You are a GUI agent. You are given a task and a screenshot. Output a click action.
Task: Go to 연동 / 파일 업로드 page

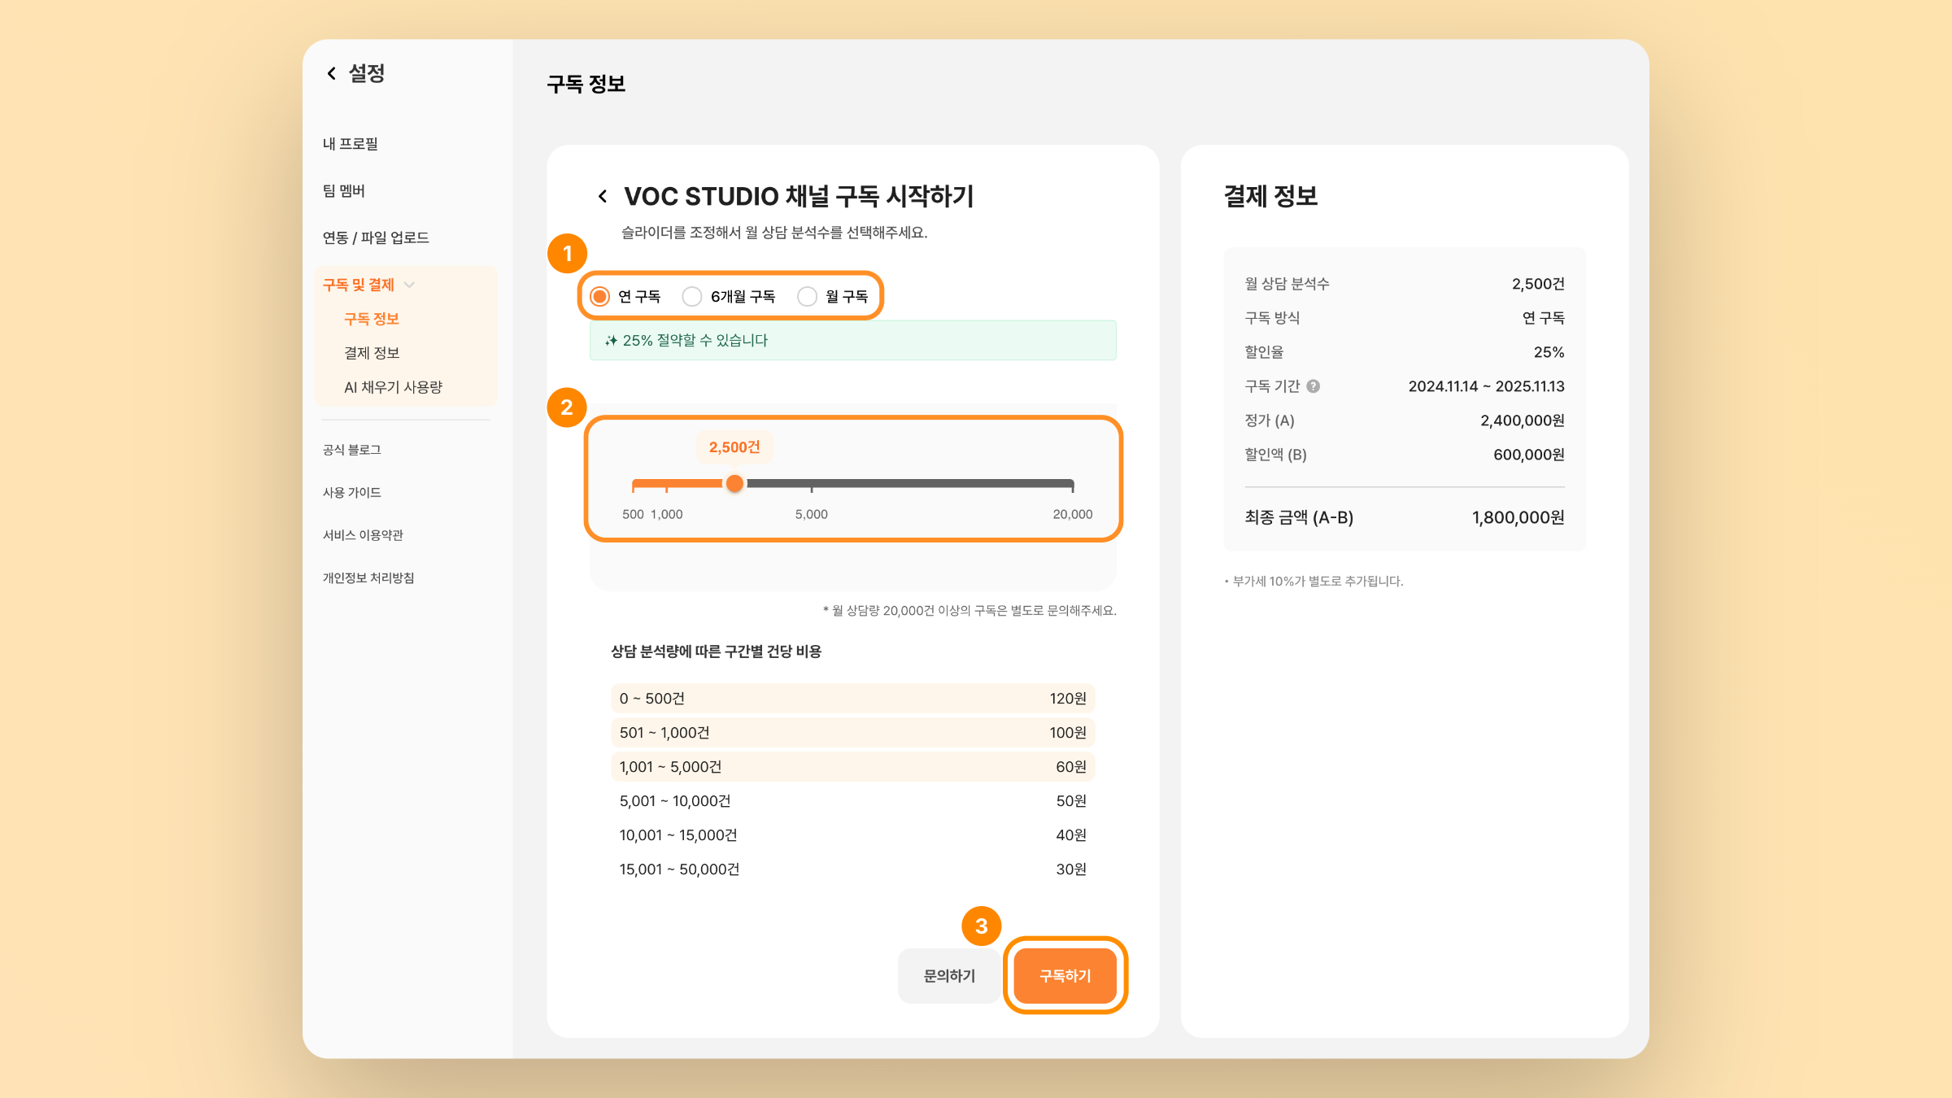pyautogui.click(x=376, y=237)
